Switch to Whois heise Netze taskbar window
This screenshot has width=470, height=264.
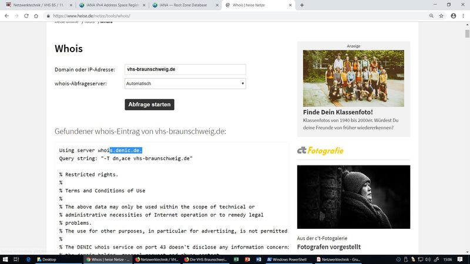(x=108, y=259)
